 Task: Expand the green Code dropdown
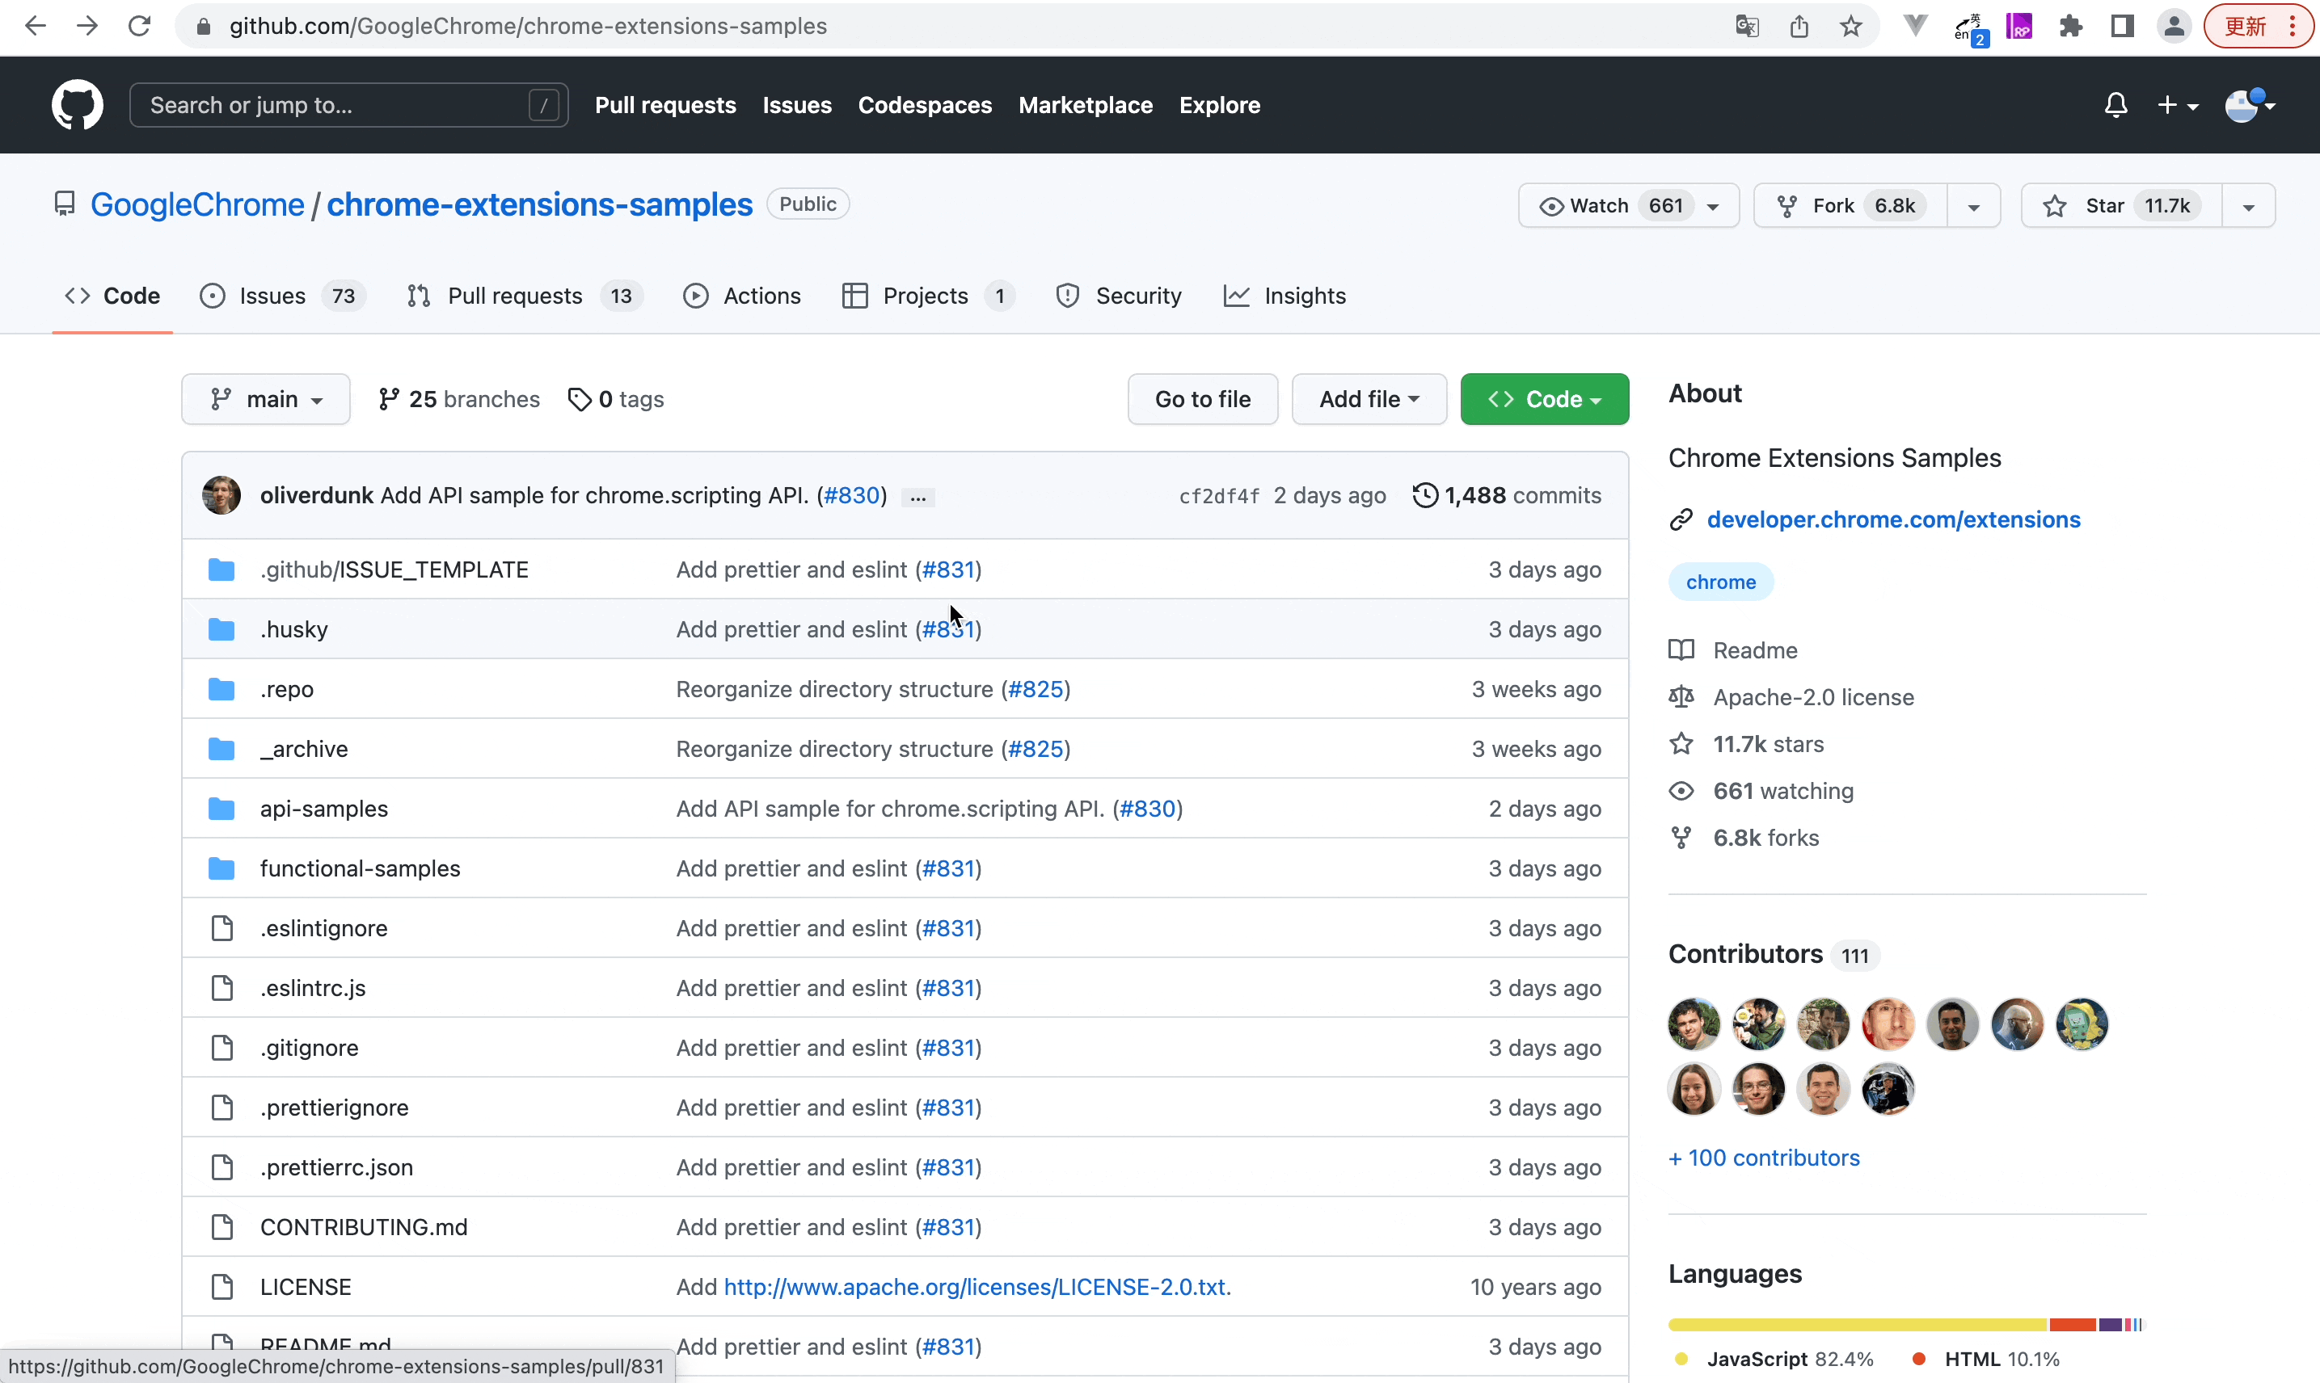(1544, 399)
